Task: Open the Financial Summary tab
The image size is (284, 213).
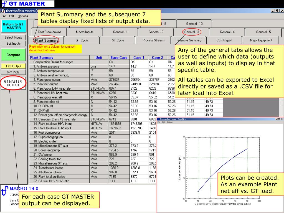Action: click(189, 40)
